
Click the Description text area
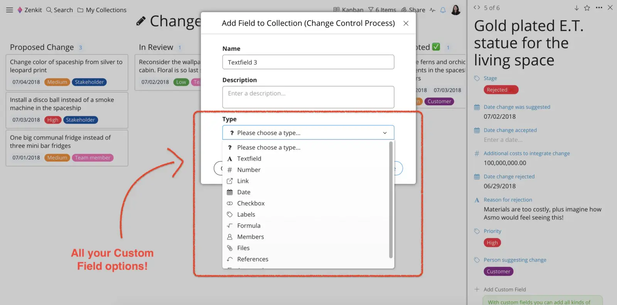[x=308, y=97]
